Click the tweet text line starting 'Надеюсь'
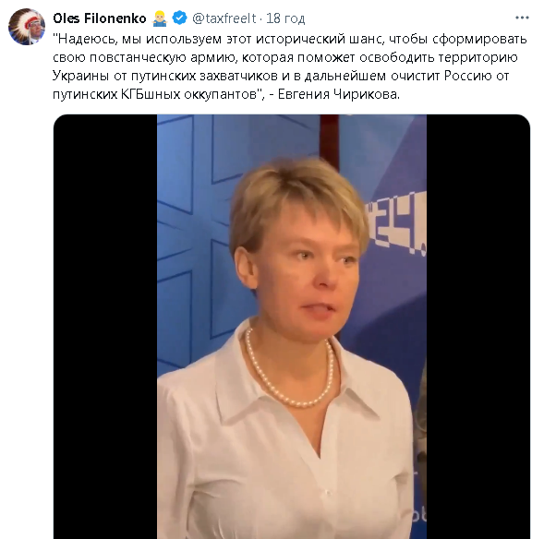Screen dimensions: 544x539 point(290,39)
